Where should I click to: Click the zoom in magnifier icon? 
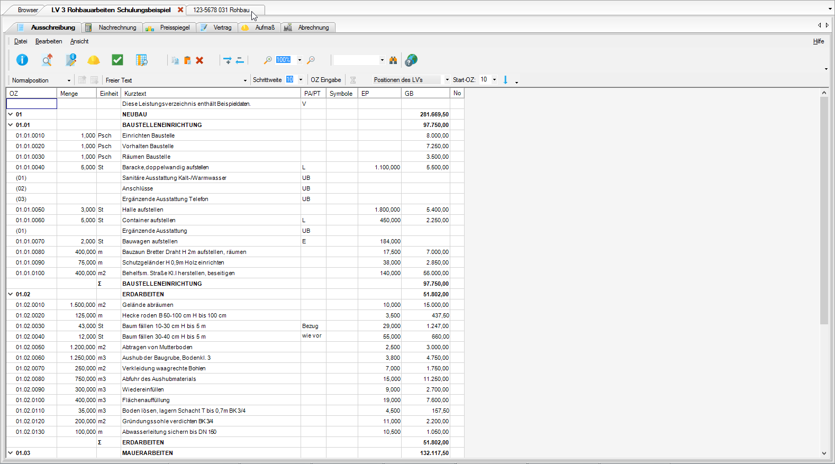(x=268, y=60)
